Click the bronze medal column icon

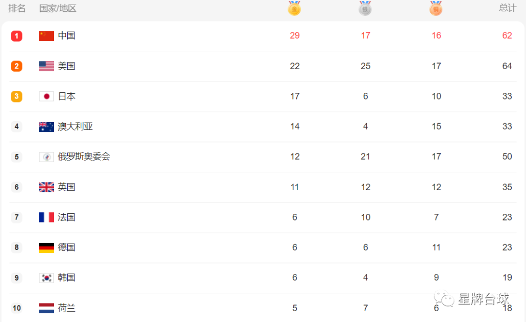click(x=436, y=8)
